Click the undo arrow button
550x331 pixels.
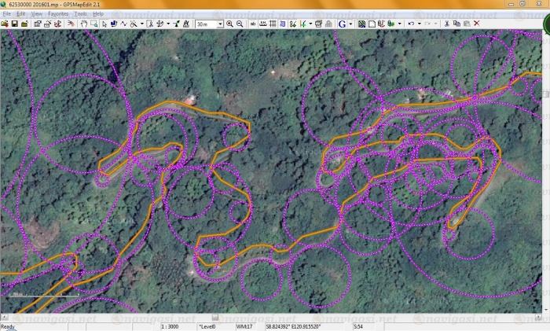tap(411, 24)
